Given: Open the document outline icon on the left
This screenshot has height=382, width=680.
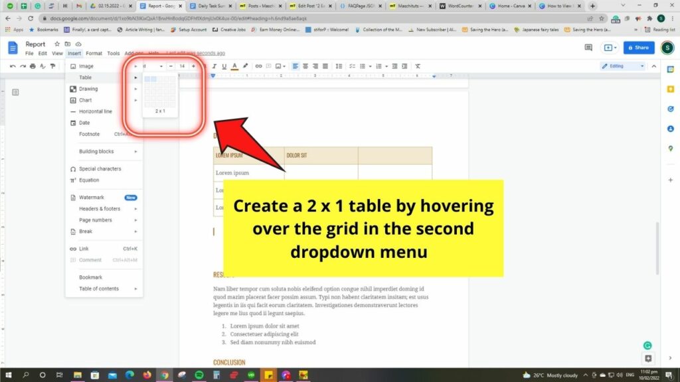Looking at the screenshot, I should coord(15,91).
